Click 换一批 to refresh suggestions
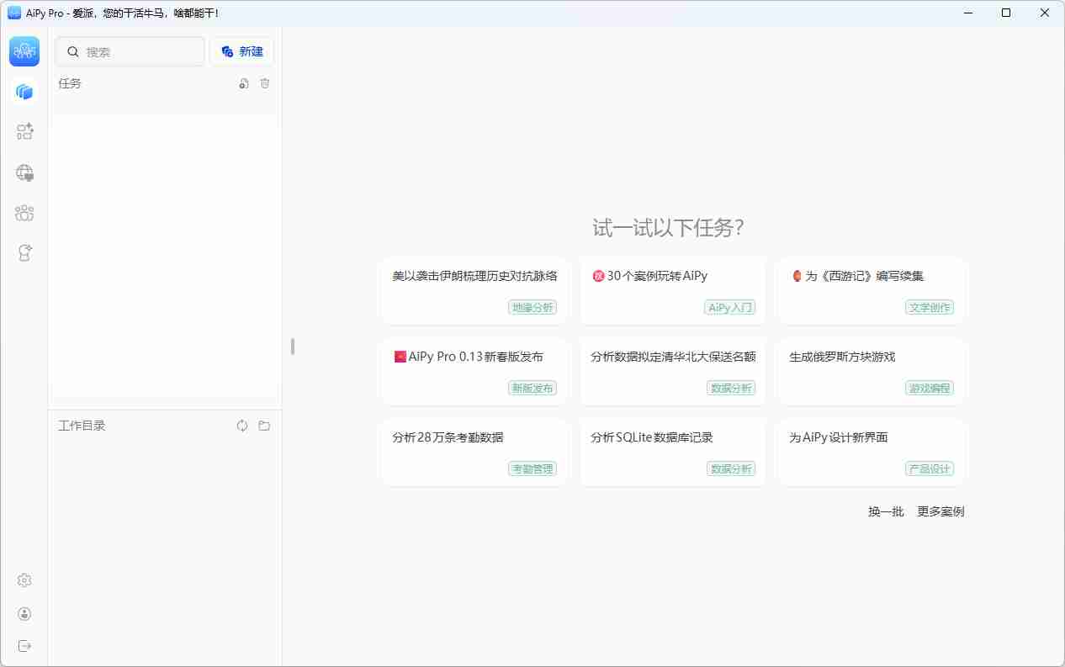This screenshot has height=667, width=1065. click(x=886, y=511)
